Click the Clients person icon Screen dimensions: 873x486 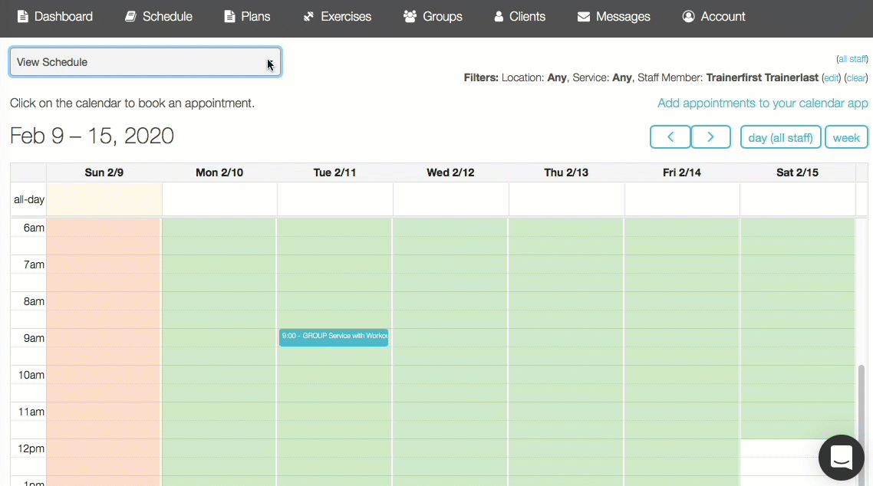tap(499, 17)
